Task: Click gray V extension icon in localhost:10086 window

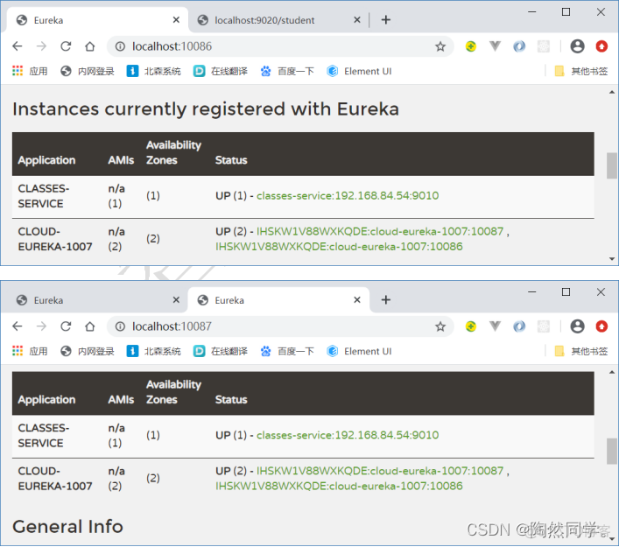Action: (495, 46)
